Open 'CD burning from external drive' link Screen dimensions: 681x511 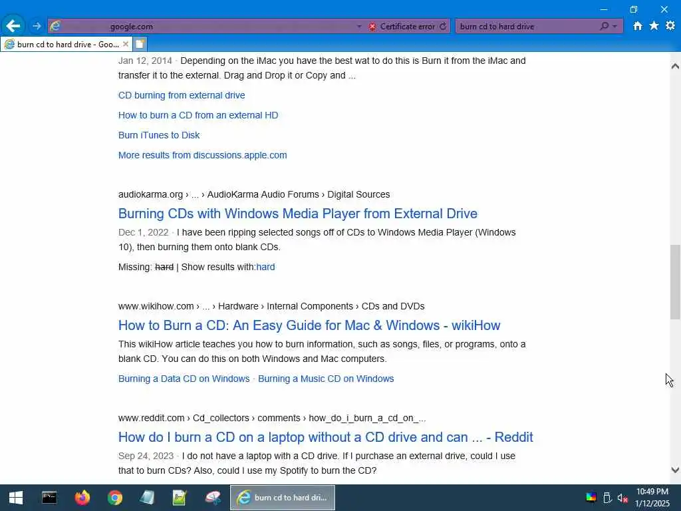point(182,95)
